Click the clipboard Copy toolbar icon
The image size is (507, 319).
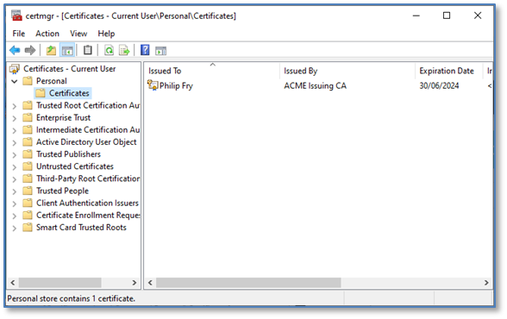tap(88, 50)
